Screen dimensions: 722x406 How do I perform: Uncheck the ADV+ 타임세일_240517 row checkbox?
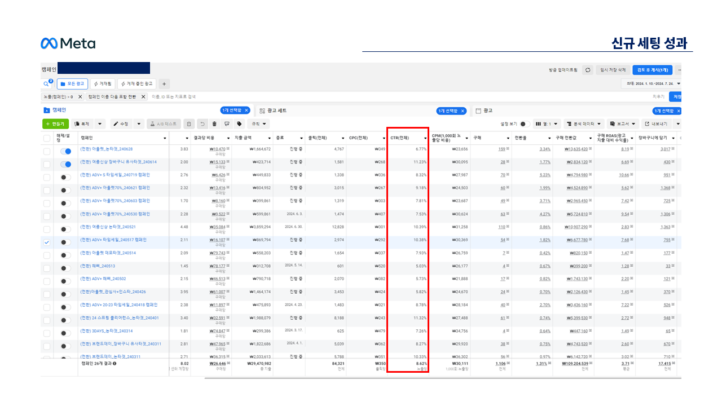point(47,242)
